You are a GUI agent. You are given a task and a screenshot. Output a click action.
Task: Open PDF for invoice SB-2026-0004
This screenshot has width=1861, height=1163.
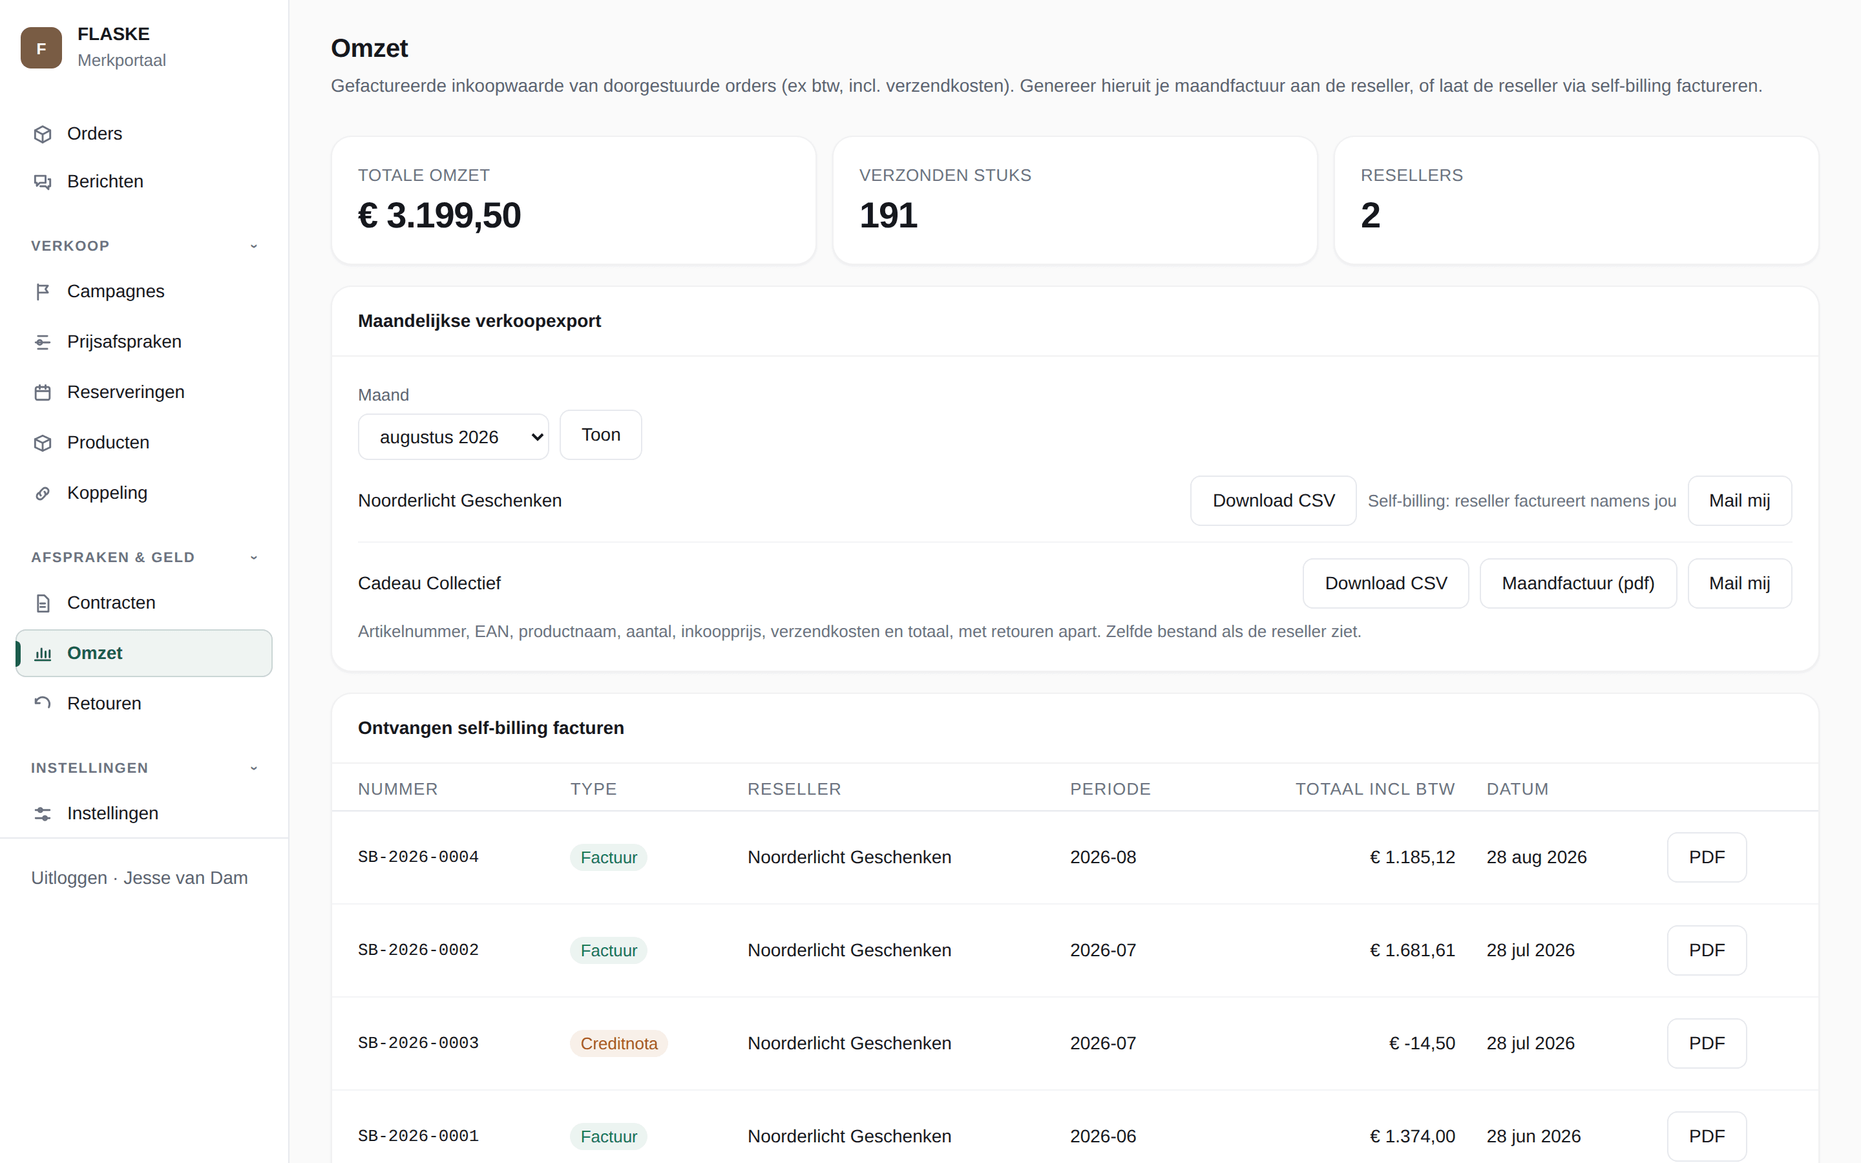(x=1707, y=857)
